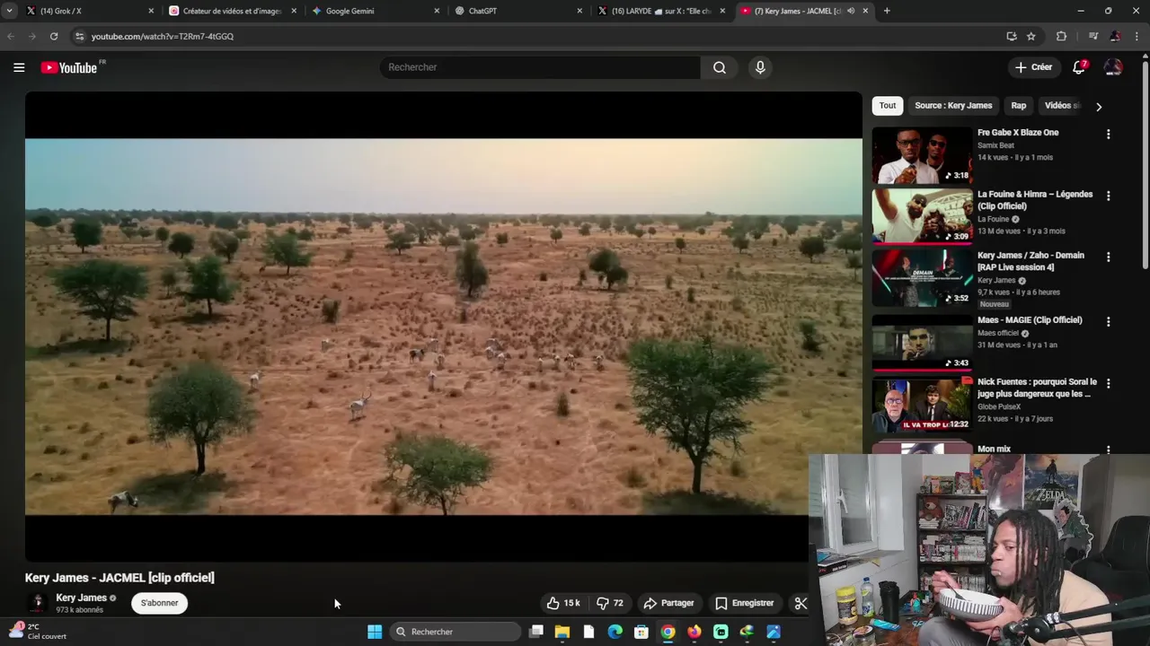Viewport: 1150px width, 646px height.
Task: Start voice search with the microphone icon
Action: (760, 67)
